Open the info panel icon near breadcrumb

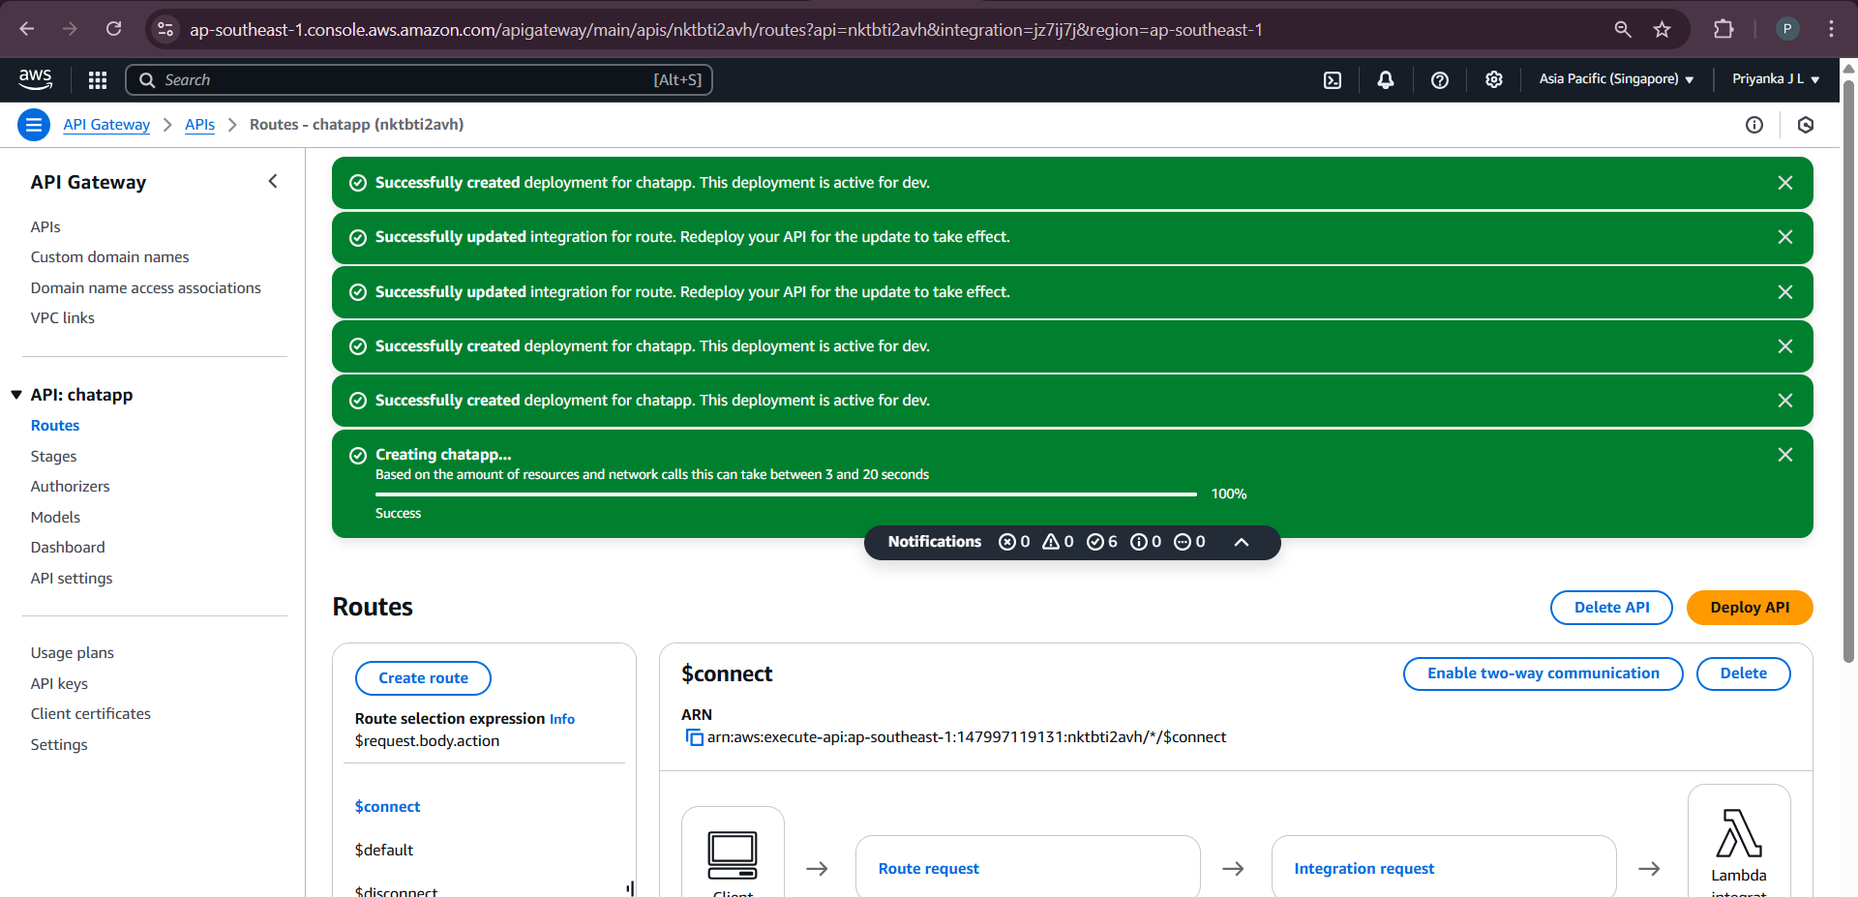click(1754, 125)
